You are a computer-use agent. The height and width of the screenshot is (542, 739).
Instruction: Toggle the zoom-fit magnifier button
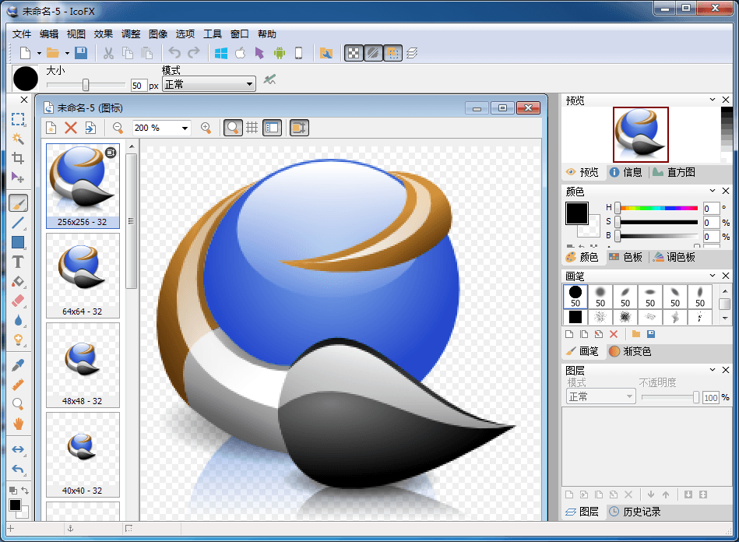tap(233, 128)
